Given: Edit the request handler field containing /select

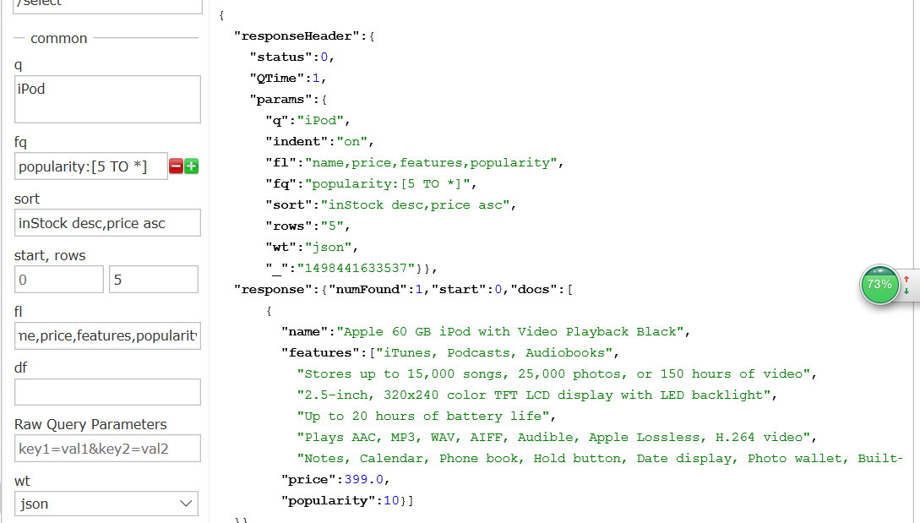Looking at the screenshot, I should (107, 5).
